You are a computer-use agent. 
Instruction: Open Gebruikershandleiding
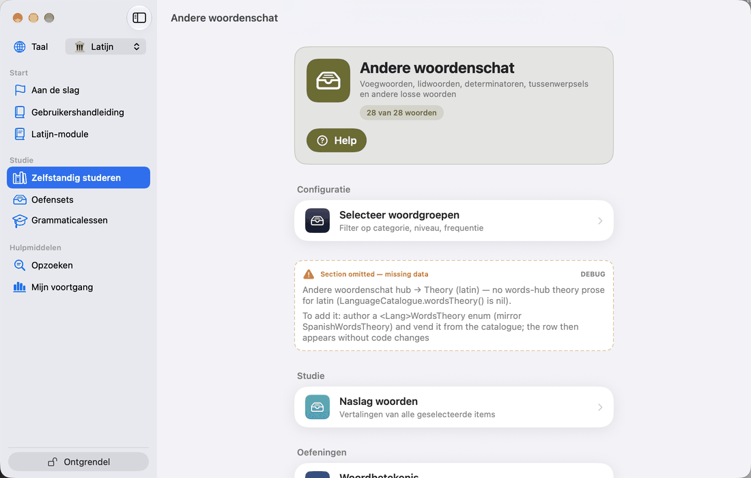click(x=78, y=112)
